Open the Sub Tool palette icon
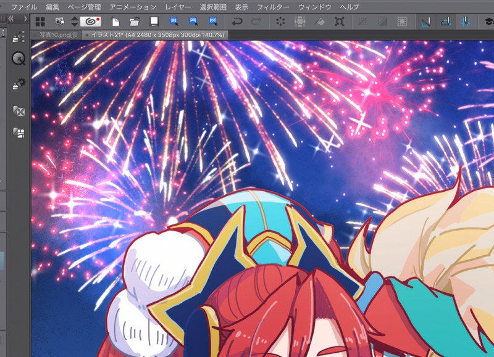Screen dimensions: 494x357 pyautogui.click(x=19, y=37)
